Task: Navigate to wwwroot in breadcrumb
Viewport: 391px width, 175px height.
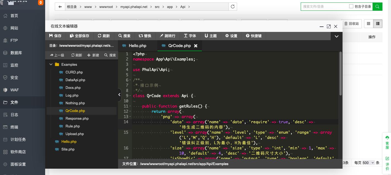Action: click(x=106, y=7)
